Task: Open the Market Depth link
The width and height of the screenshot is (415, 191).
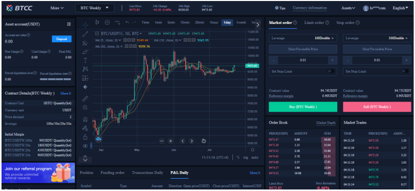Action: pyautogui.click(x=326, y=123)
